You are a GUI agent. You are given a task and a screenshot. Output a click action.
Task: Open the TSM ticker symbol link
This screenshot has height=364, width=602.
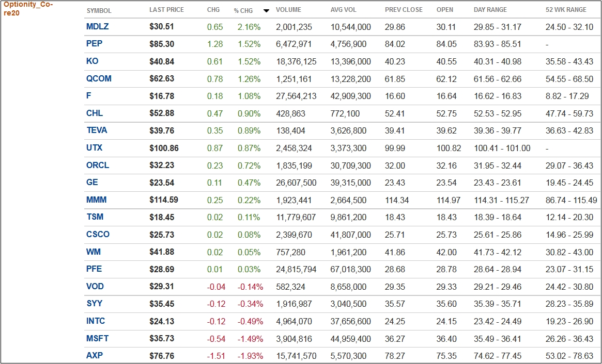95,217
